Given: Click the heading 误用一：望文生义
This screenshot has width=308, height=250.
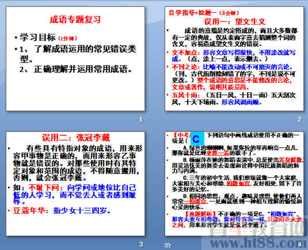Looking at the screenshot, I should (235, 21).
